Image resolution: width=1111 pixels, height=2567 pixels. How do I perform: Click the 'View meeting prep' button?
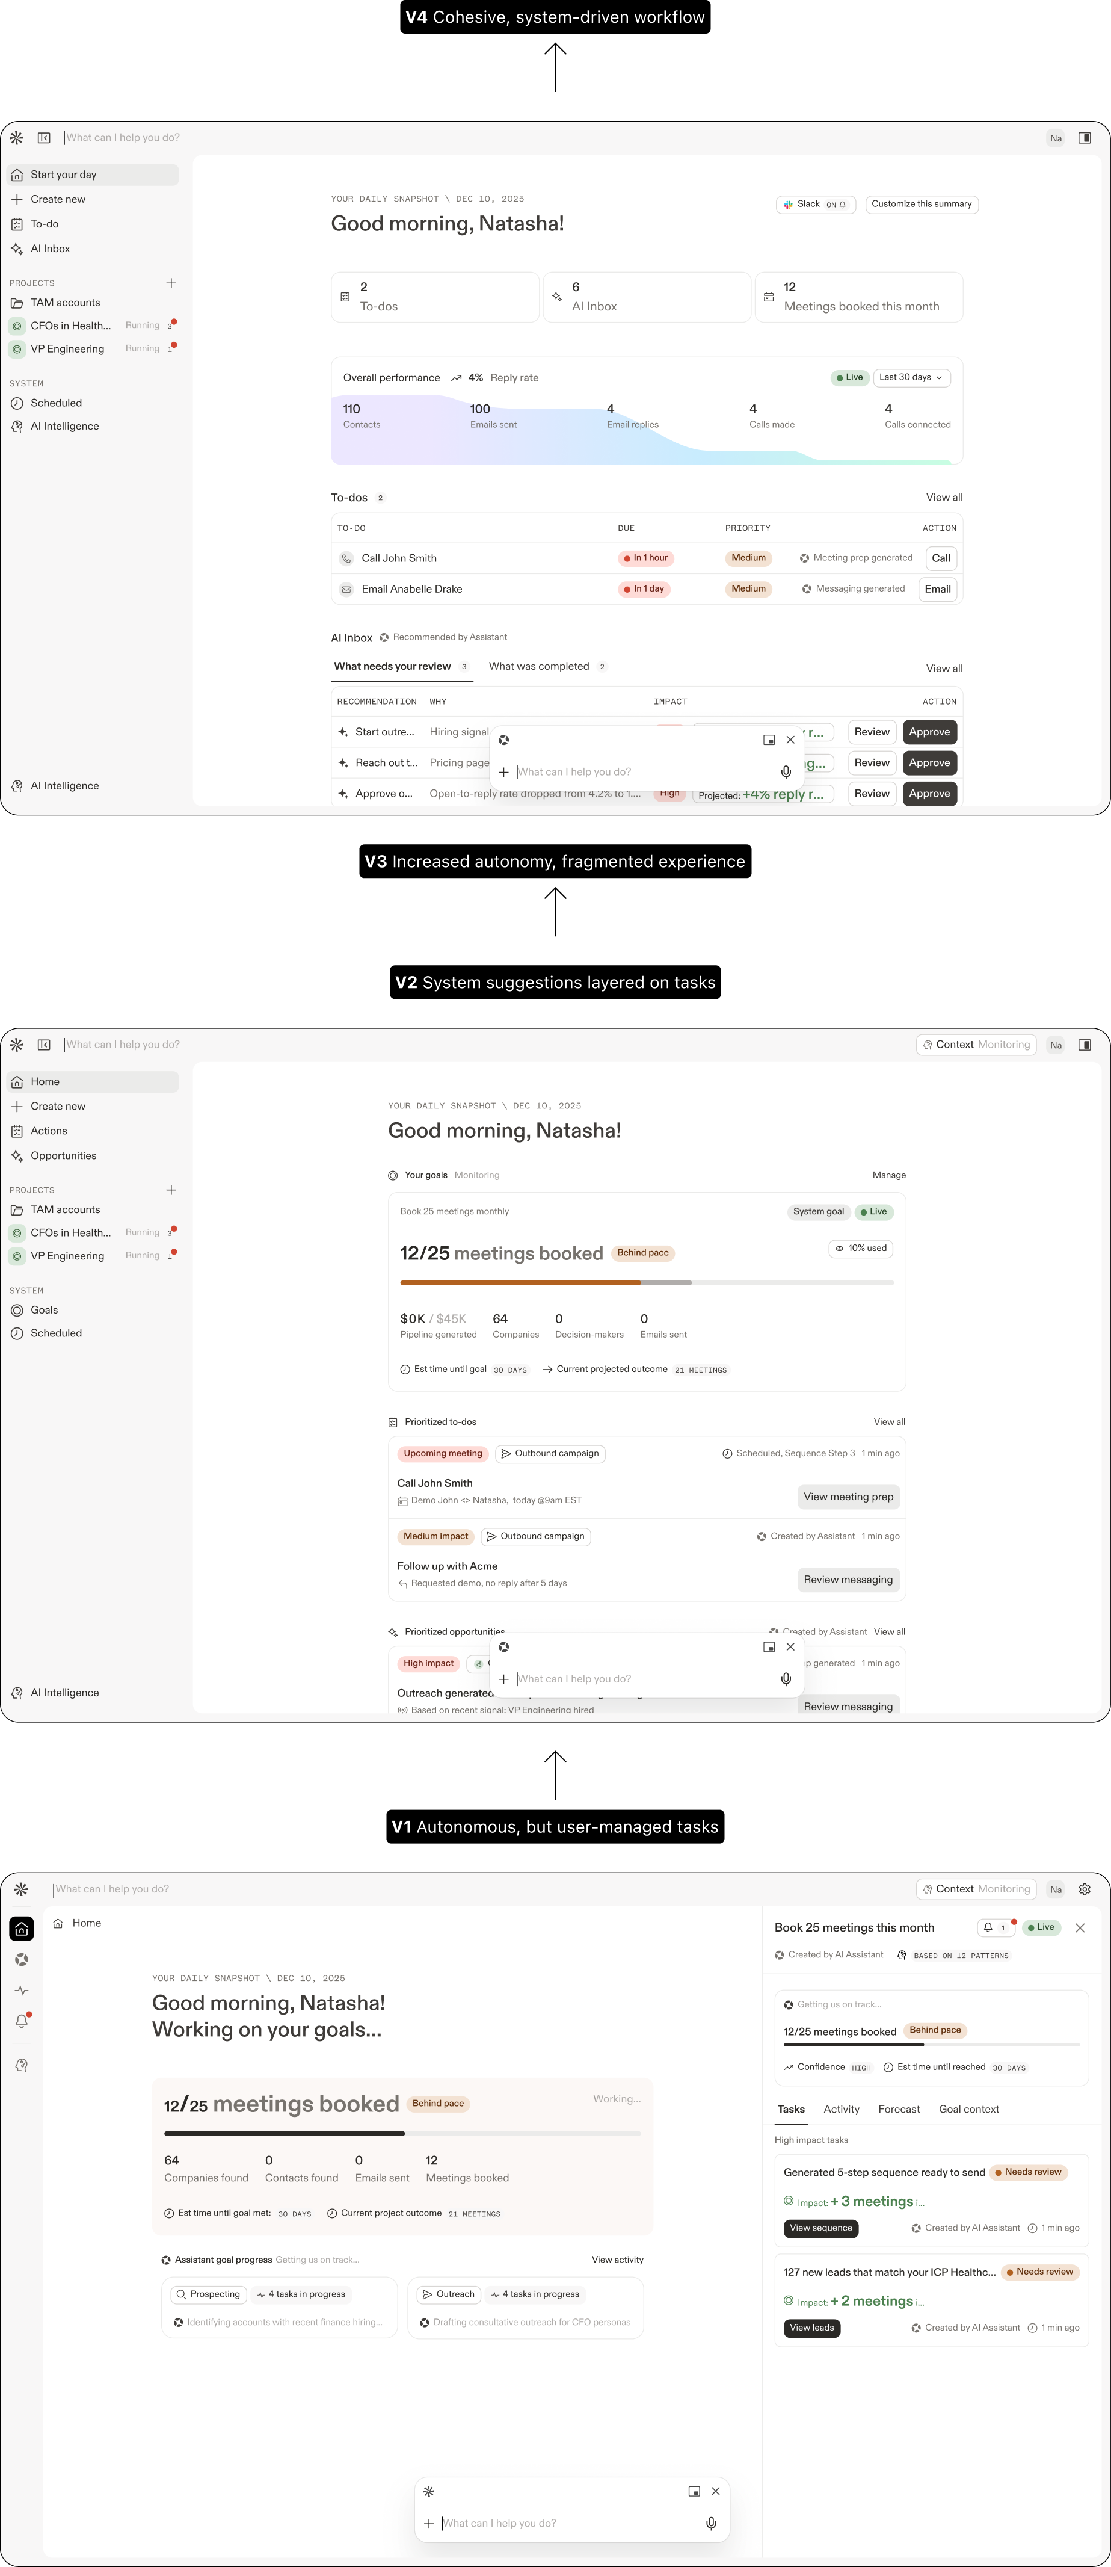click(x=848, y=1497)
